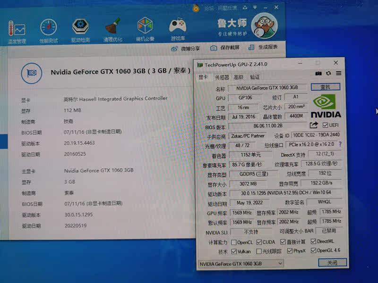Screen dimensions: 378x283
Task: Click the 鲁大师 mascot avatar
Action: click(265, 26)
